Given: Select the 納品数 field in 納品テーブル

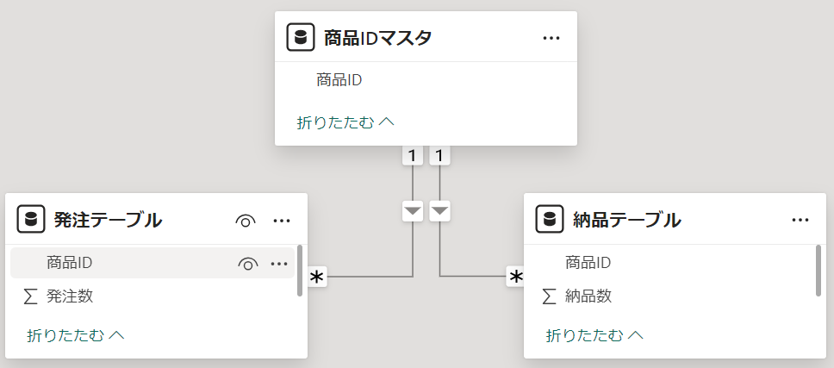Looking at the screenshot, I should (588, 296).
